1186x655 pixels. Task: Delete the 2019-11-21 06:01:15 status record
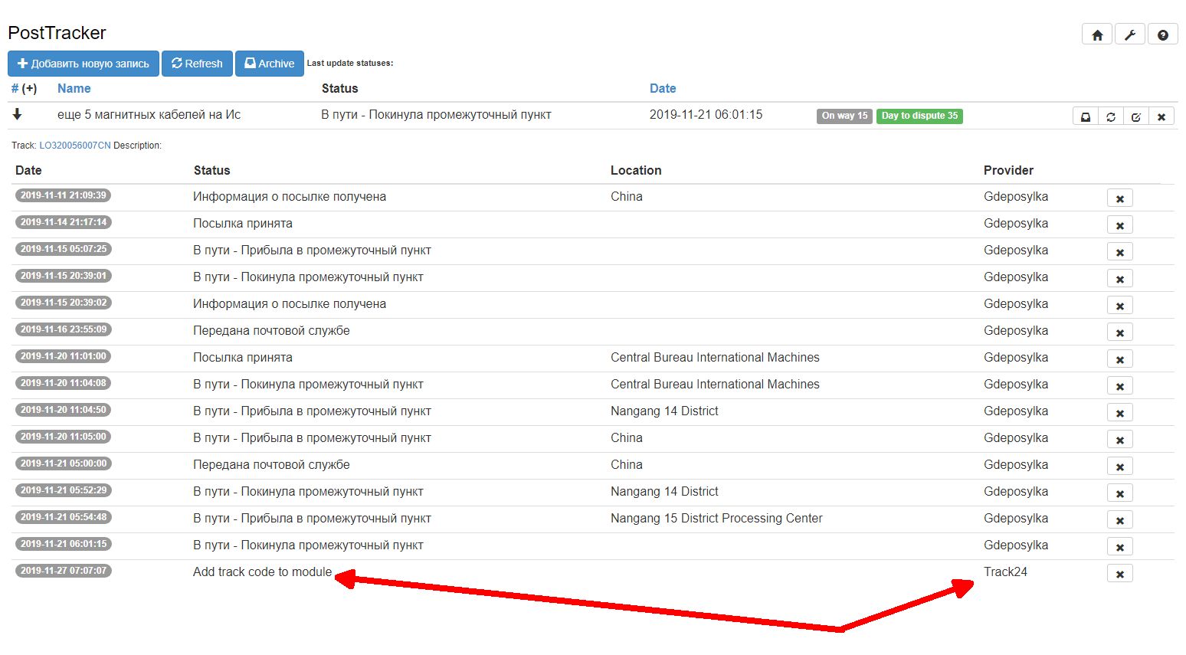[x=1119, y=547]
